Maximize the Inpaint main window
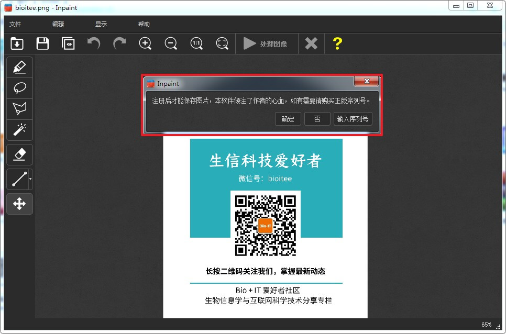Screen dimensions: 506x334 click(470, 5)
